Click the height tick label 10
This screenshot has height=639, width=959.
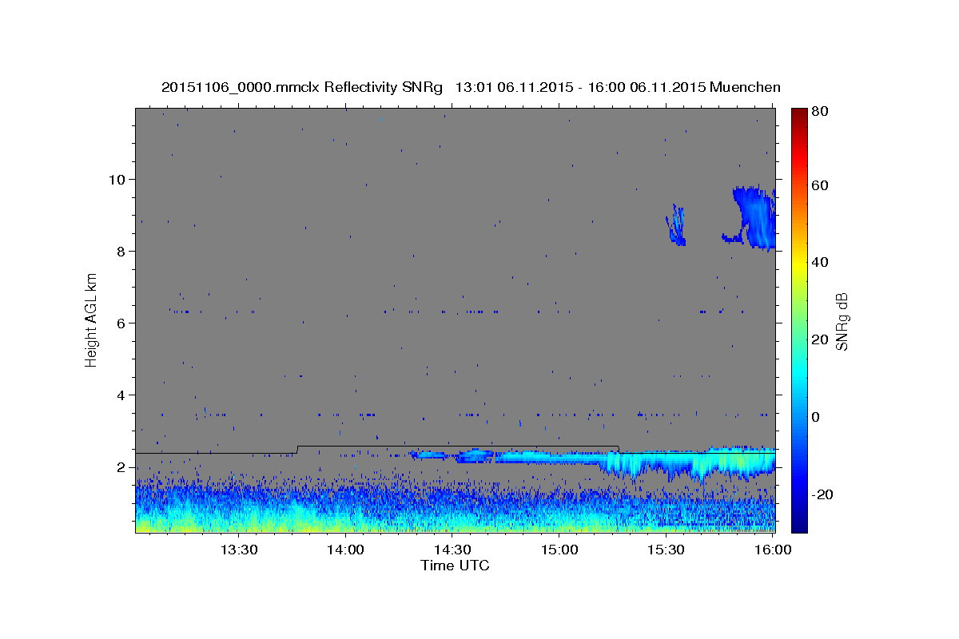118,179
